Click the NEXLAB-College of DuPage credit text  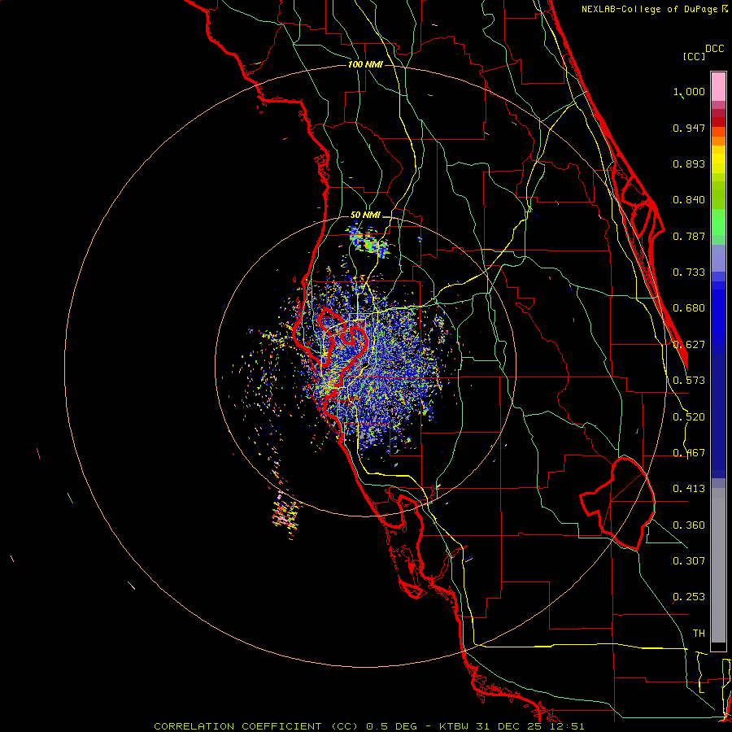pyautogui.click(x=650, y=9)
